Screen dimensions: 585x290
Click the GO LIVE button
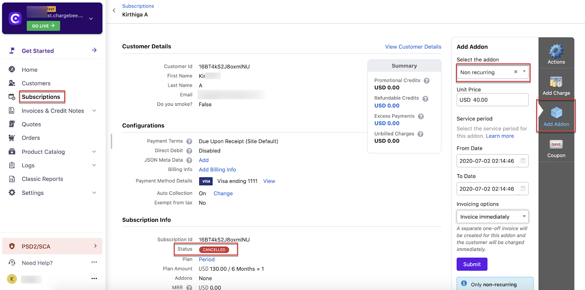(43, 26)
